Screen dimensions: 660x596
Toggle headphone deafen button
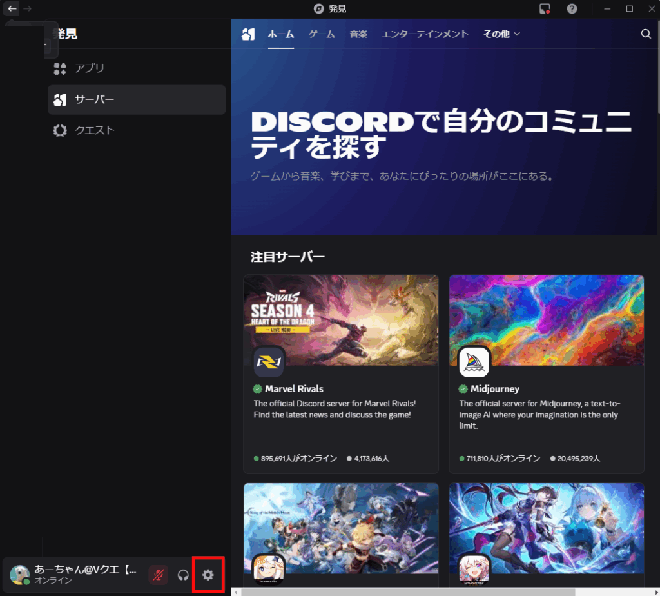183,575
